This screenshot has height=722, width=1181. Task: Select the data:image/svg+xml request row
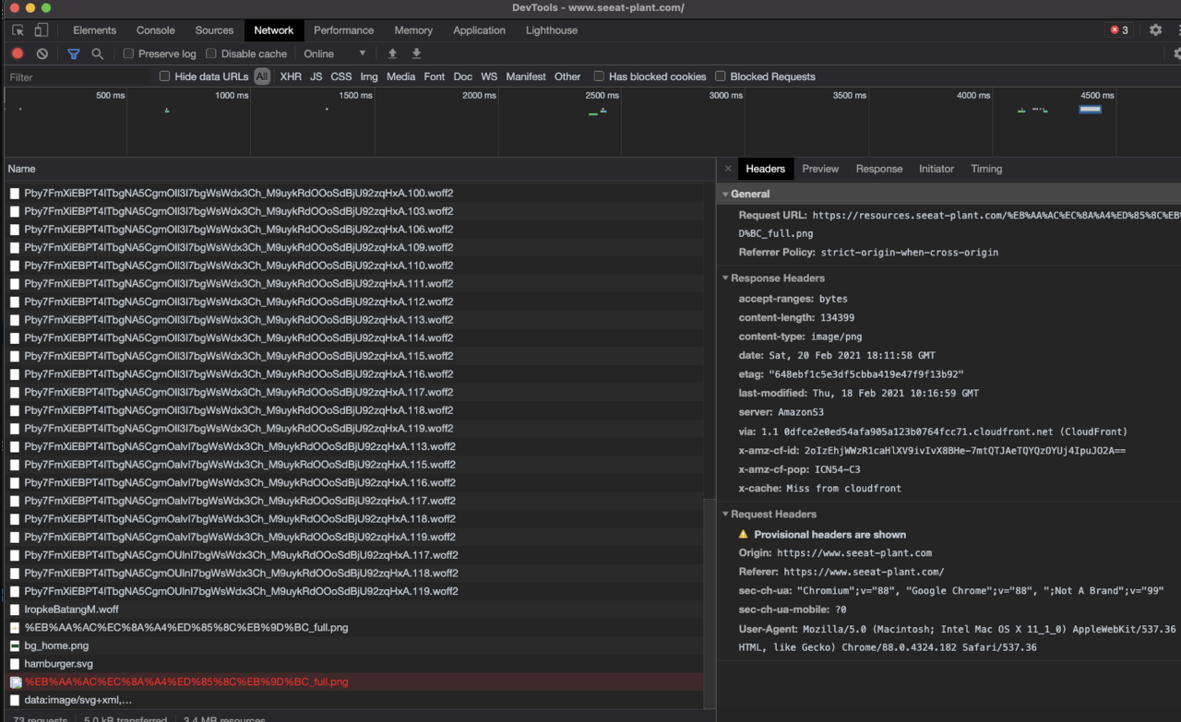coord(353,700)
